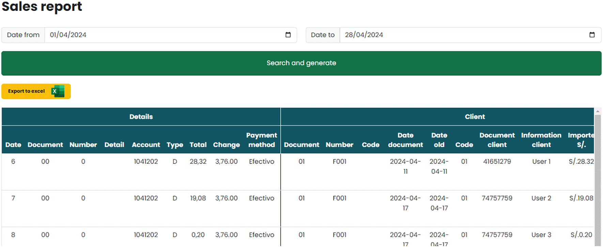
Task: Edit the Date from field 01/04/2024
Action: pos(171,35)
